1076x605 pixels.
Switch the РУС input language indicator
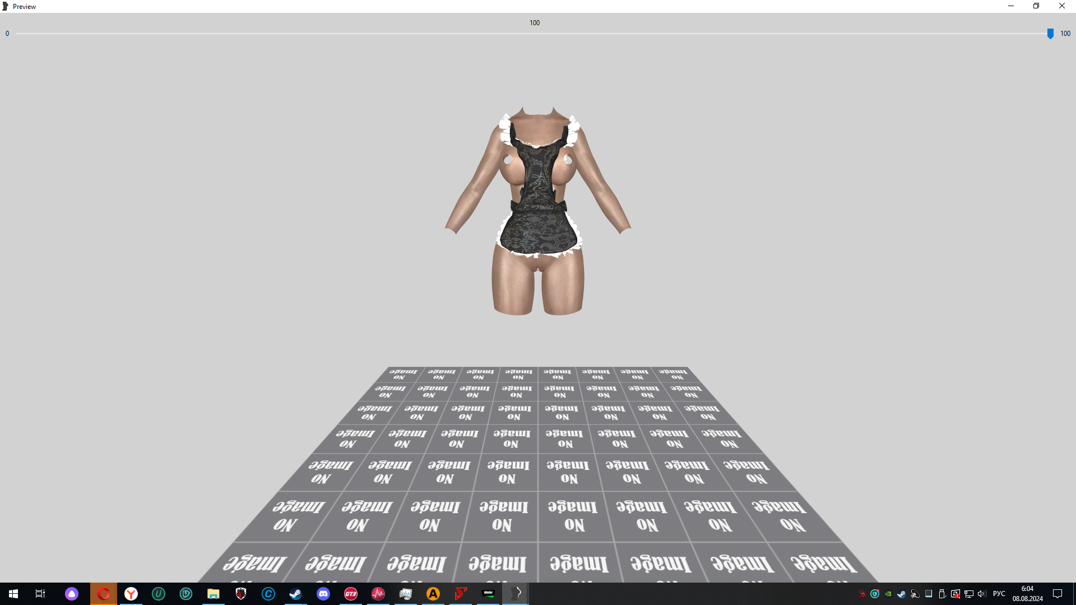(x=999, y=594)
